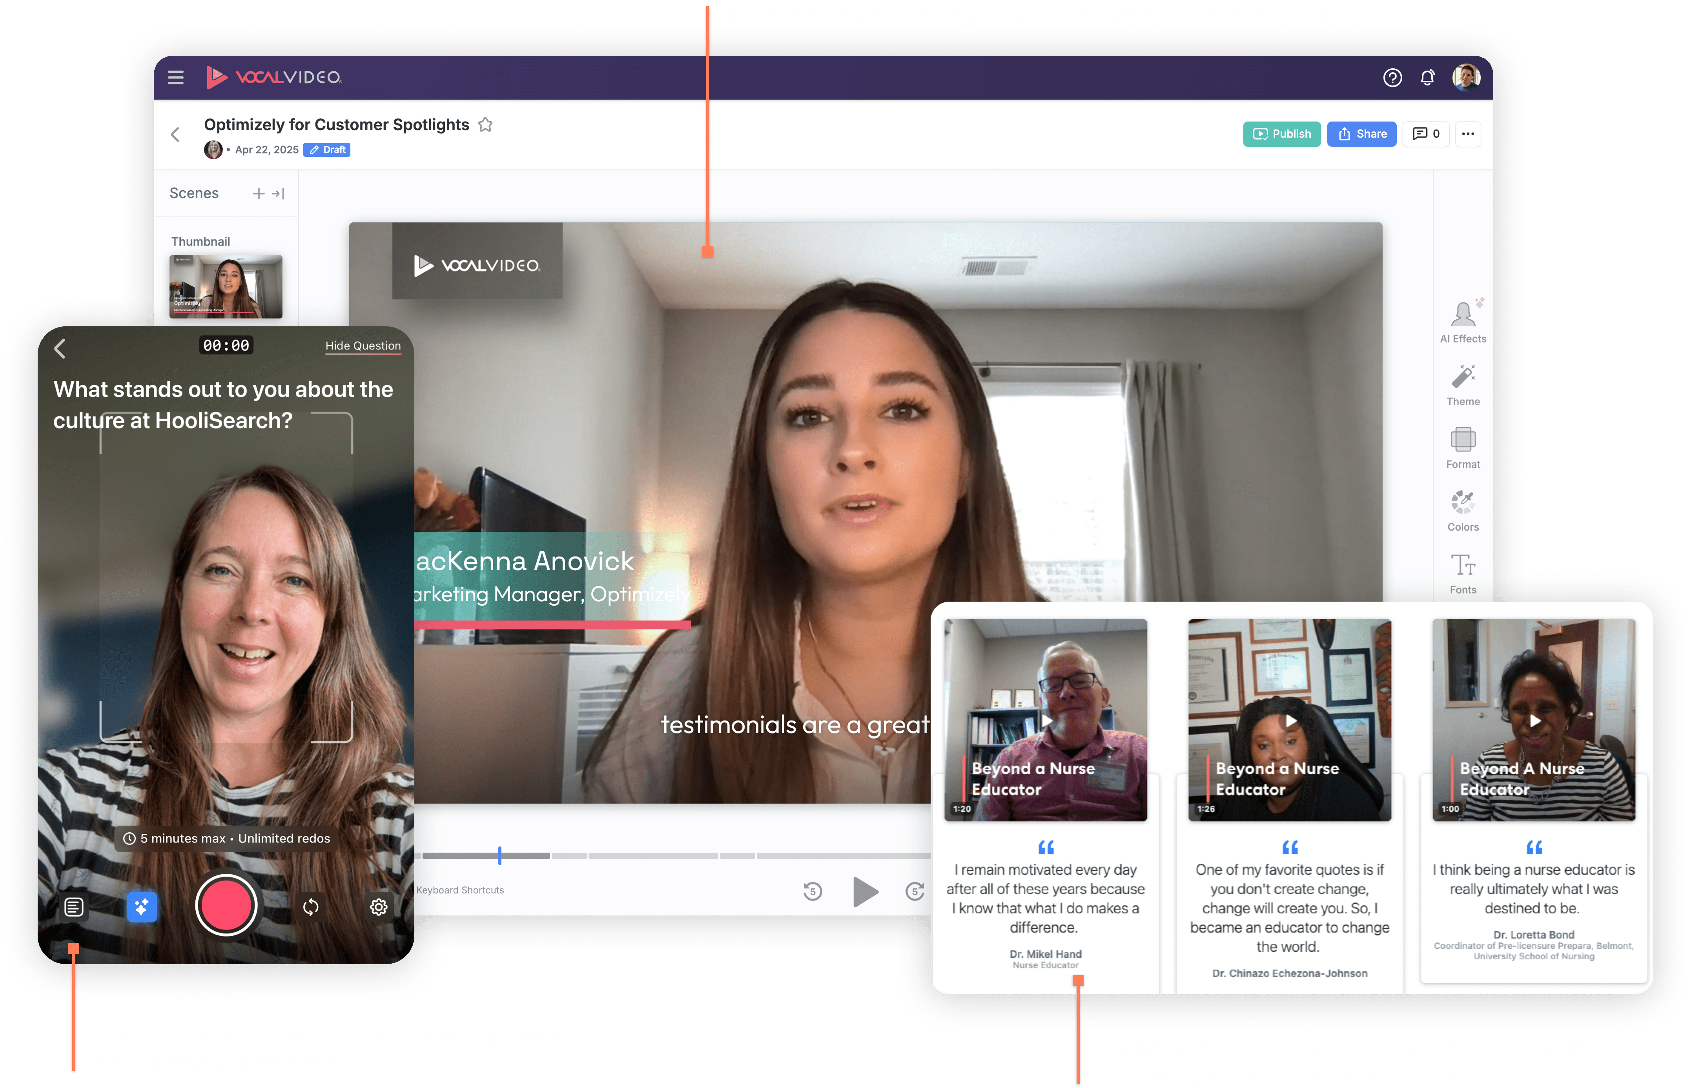This screenshot has height=1088, width=1691.
Task: Play Dr. Mikel Hand's testimonial video
Action: coord(1046,721)
